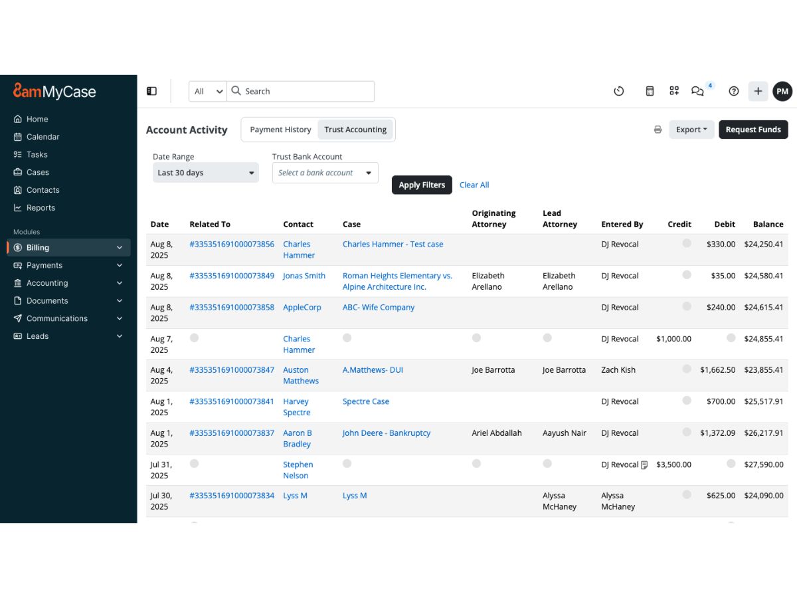Click the Communications paper-plane icon
797x598 pixels.
tap(18, 318)
